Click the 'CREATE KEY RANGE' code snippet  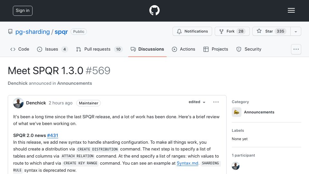(x=80, y=163)
